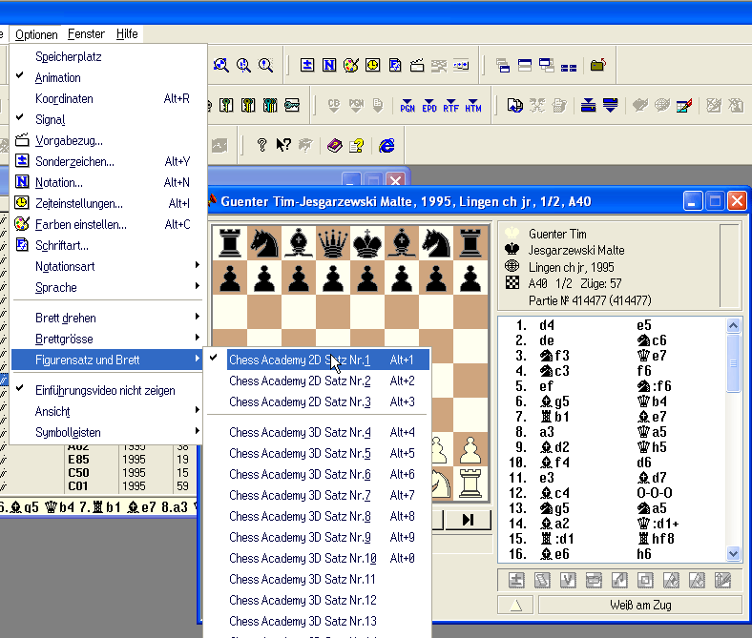
Task: Expand the Brettgrösse submenu
Action: point(109,339)
